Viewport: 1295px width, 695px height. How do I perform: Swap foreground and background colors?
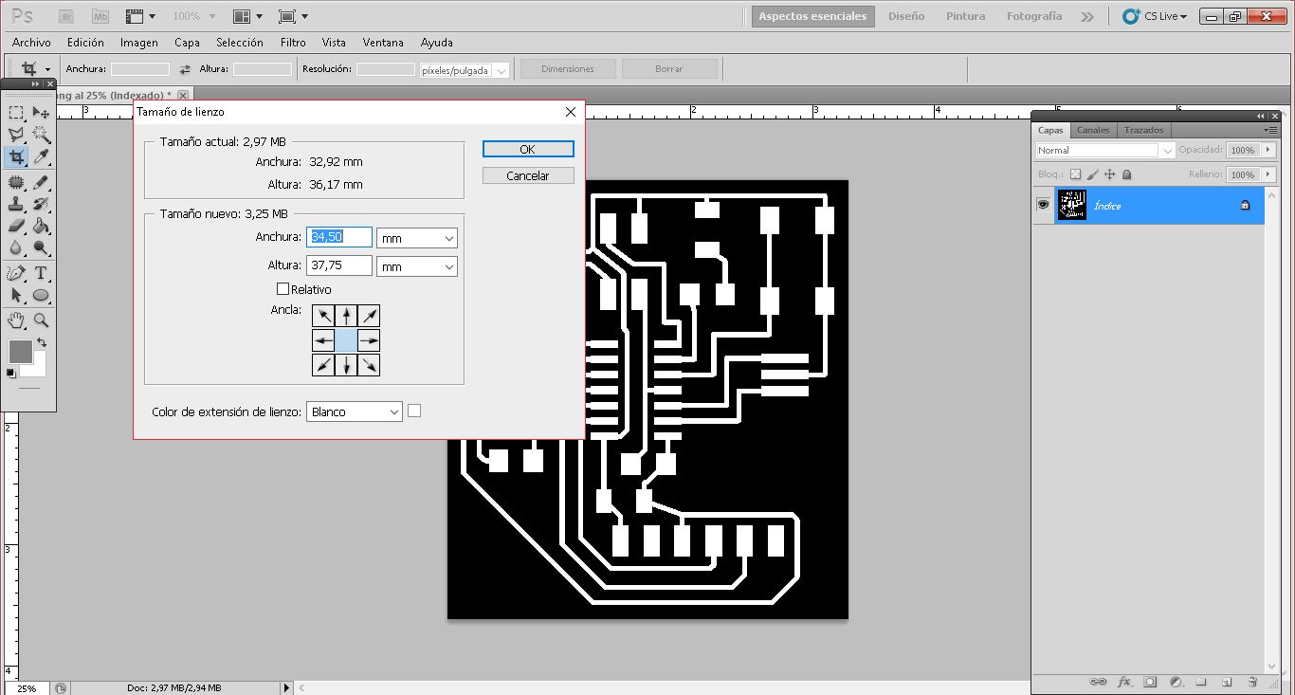pyautogui.click(x=42, y=342)
